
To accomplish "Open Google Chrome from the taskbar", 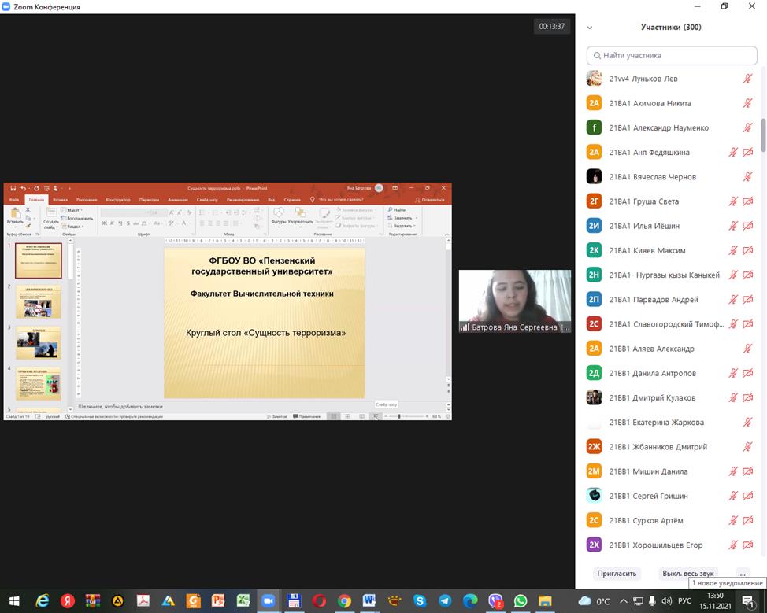I will tap(344, 600).
